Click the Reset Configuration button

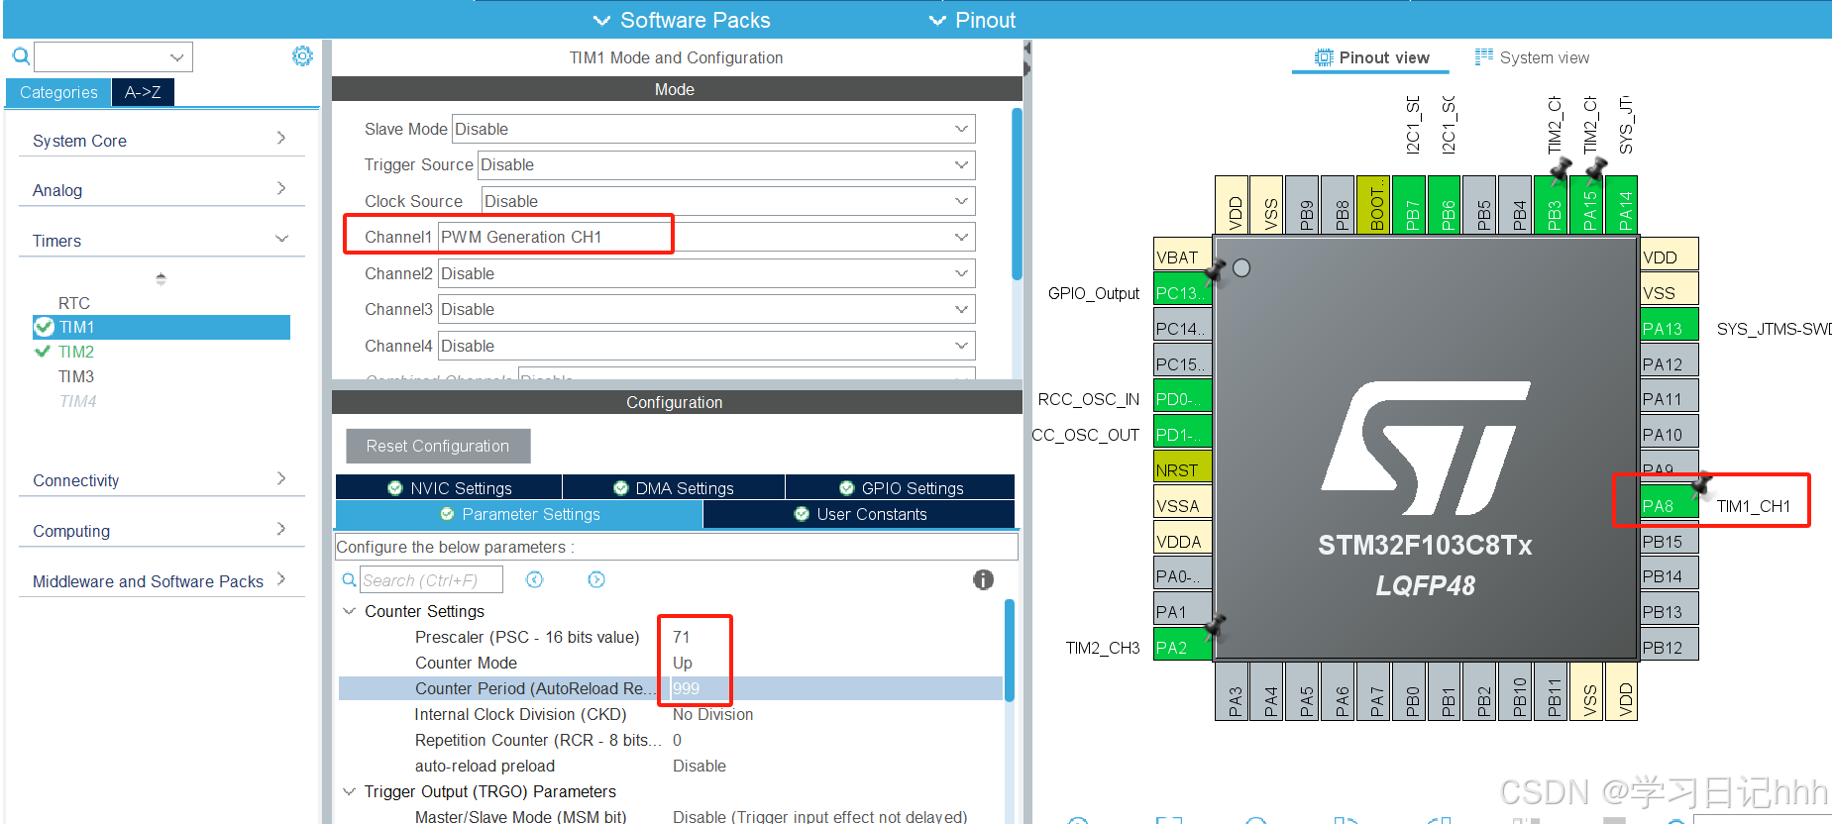click(438, 446)
